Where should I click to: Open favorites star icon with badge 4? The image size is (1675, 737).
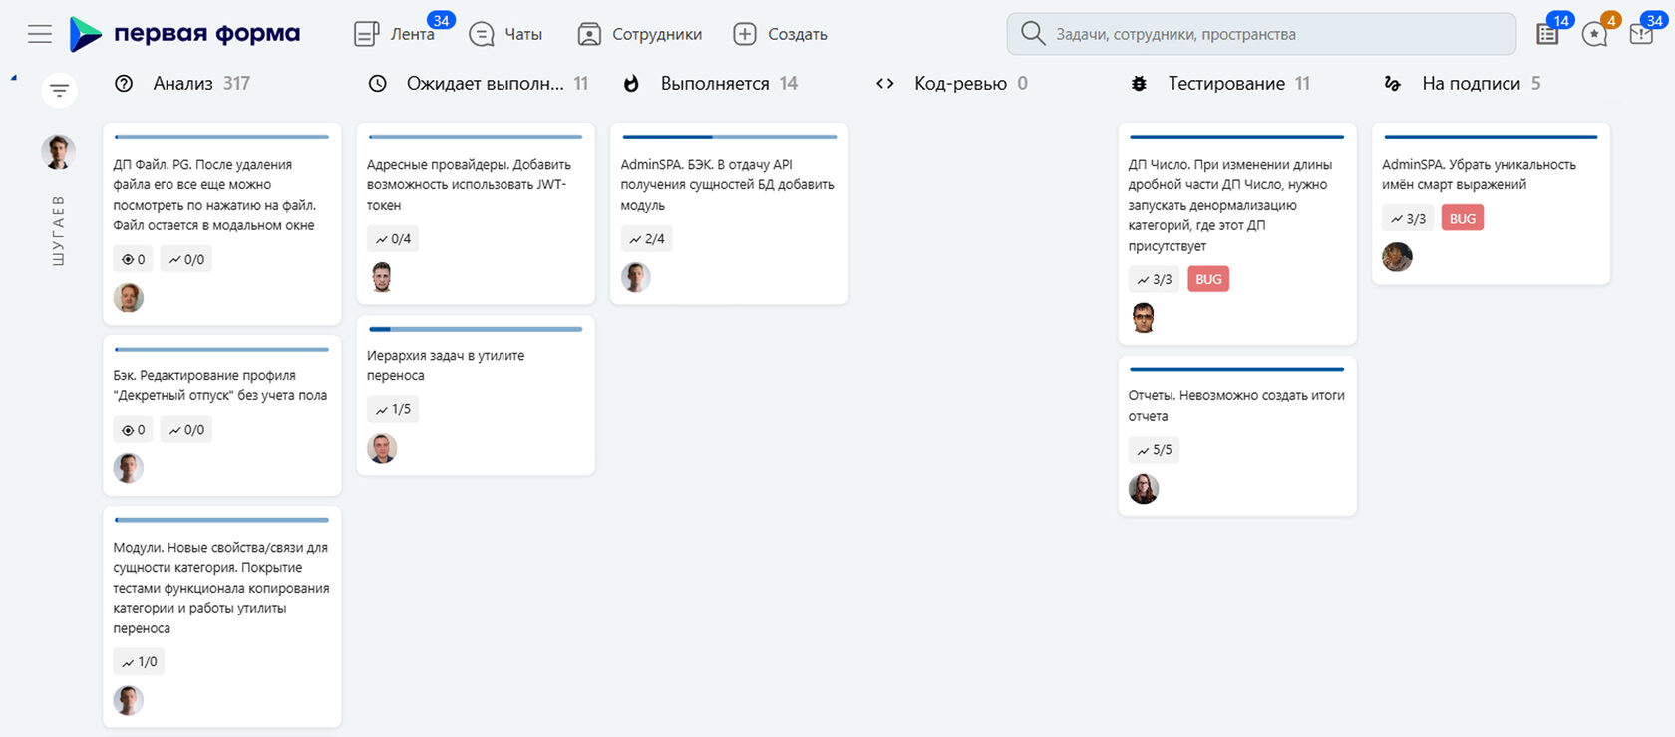click(x=1594, y=34)
